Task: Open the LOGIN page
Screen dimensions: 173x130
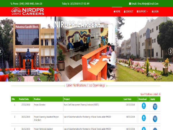Action: (x=155, y=12)
